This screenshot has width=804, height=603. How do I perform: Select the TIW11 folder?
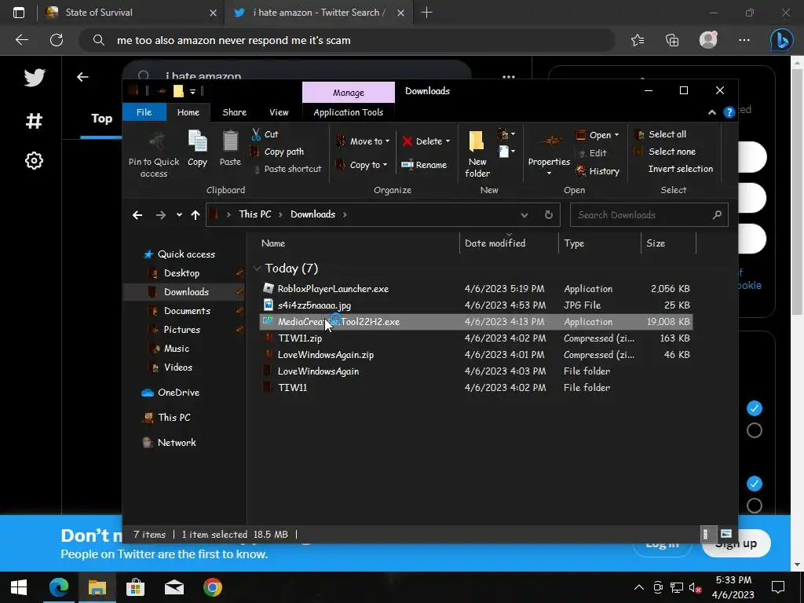coord(292,387)
